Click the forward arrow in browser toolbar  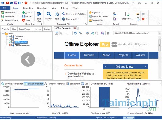(x=68, y=33)
